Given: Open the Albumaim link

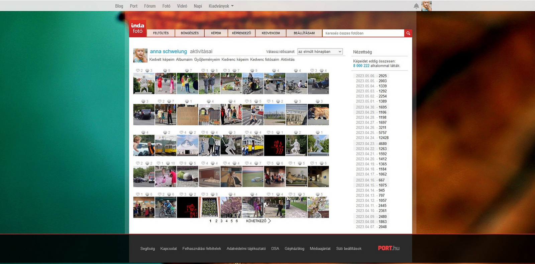Looking at the screenshot, I should point(184,59).
